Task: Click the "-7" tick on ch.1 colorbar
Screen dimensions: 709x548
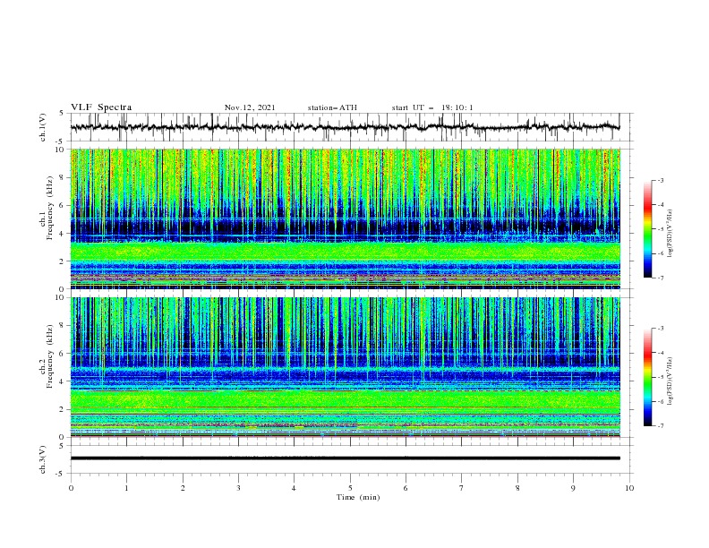Action: 661,278
